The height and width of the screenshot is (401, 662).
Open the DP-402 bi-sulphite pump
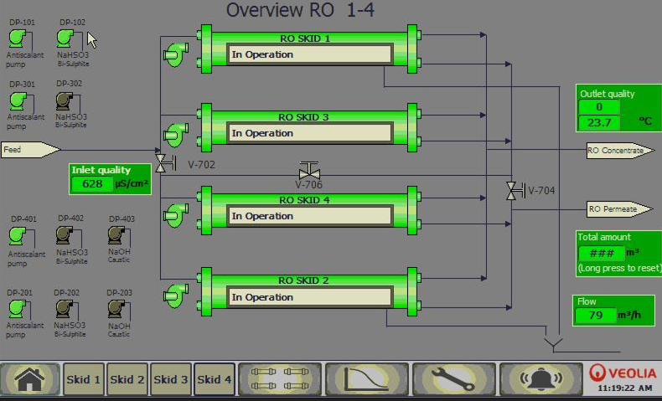65,235
